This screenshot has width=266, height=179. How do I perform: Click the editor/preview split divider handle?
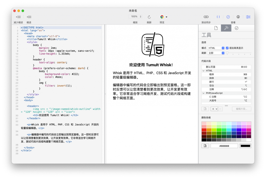[105, 94]
